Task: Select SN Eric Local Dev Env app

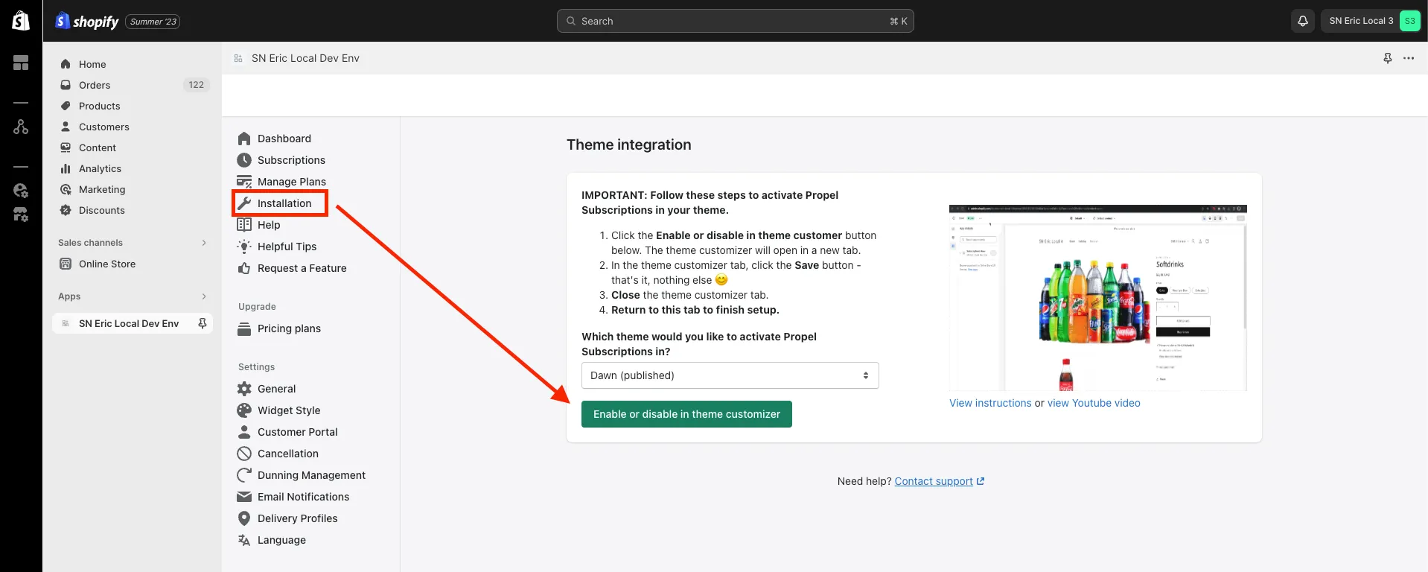Action: [x=129, y=323]
